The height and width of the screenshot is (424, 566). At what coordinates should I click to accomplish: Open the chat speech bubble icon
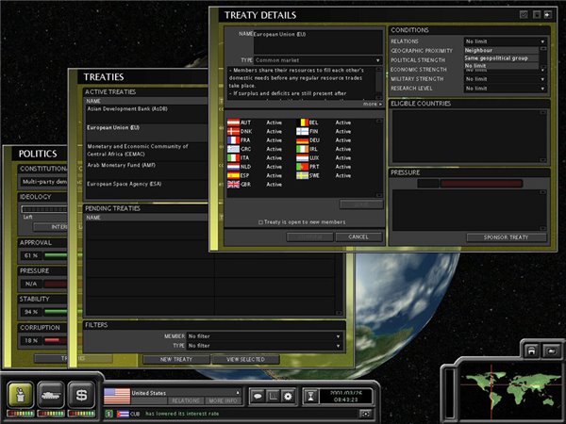point(258,397)
